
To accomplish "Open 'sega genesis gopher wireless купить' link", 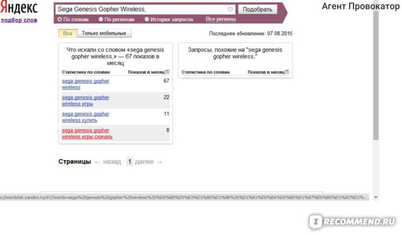I will [x=85, y=117].
